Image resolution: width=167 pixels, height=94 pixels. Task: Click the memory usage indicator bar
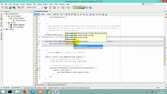click(79, 7)
